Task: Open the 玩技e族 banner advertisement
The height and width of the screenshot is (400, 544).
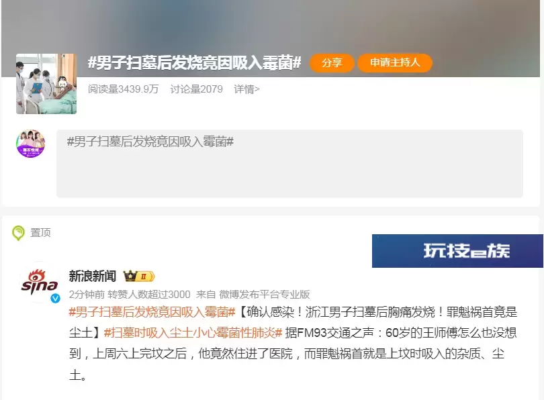Action: click(x=457, y=251)
